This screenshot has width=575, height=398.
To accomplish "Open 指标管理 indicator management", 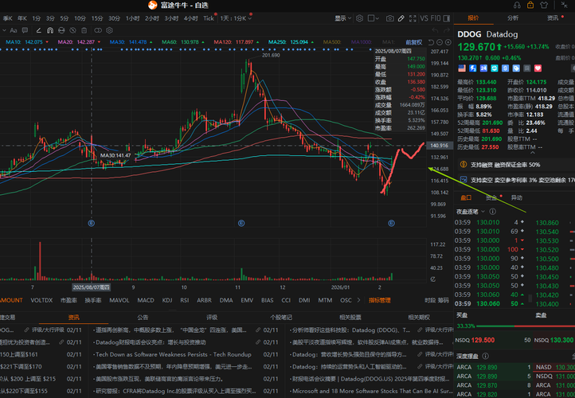I will [380, 300].
